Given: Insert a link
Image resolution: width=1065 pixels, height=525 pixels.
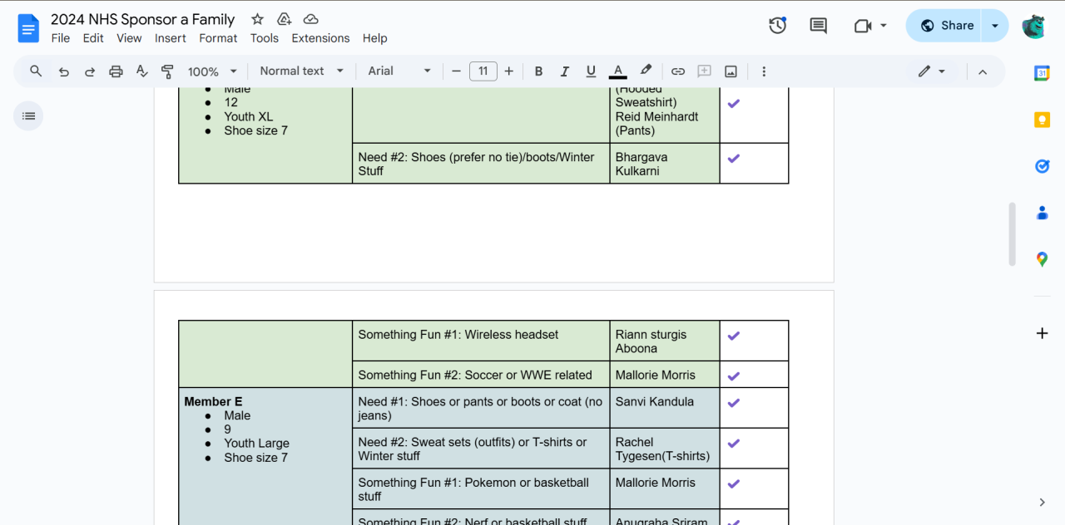Looking at the screenshot, I should click(678, 71).
